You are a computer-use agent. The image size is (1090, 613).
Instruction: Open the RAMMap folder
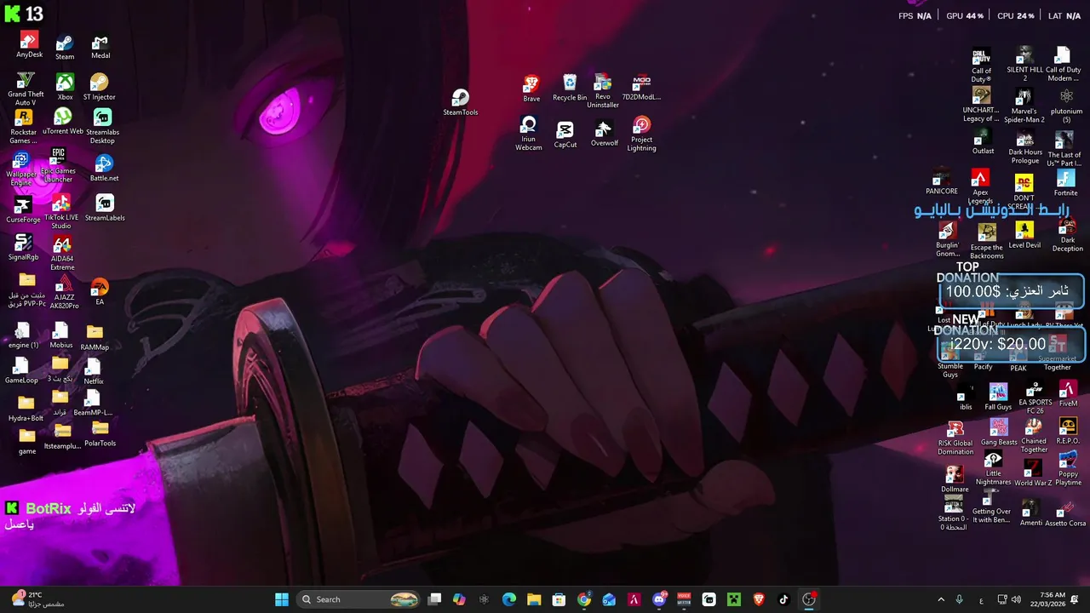95,338
